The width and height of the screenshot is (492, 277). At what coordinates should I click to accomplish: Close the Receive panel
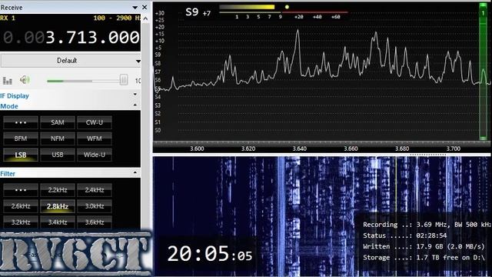145,7
